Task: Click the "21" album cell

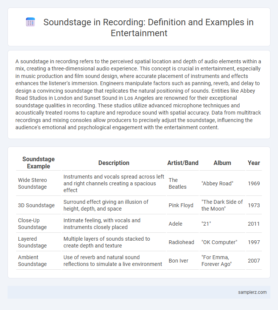Action: 222,224
